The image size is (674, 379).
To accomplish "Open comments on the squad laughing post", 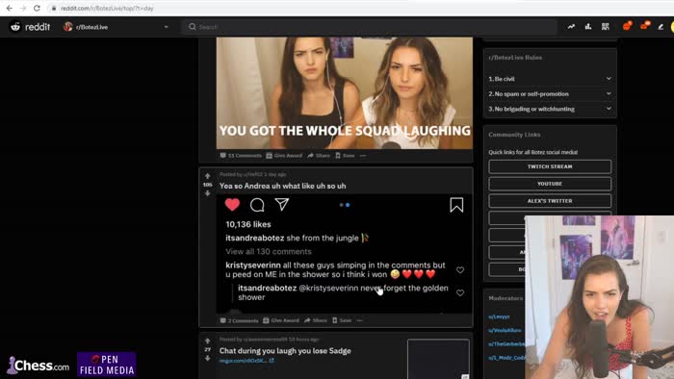I will (241, 156).
